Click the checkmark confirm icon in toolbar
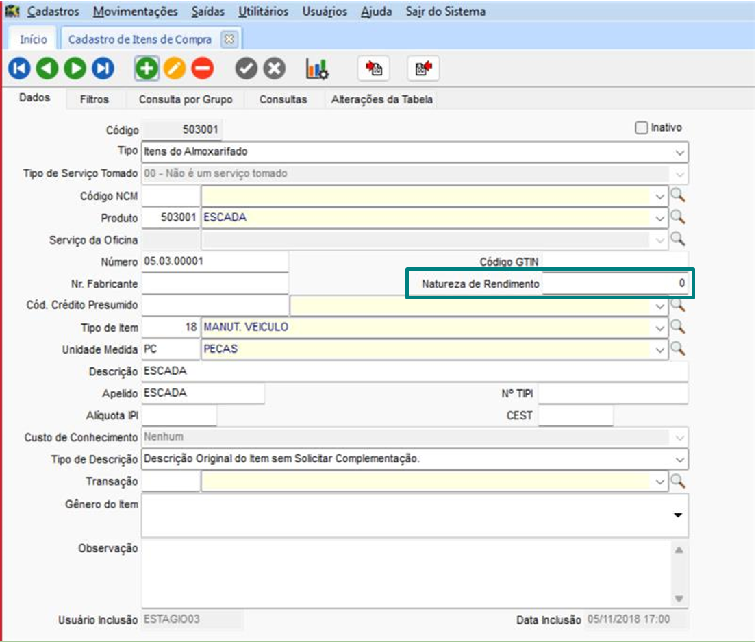 247,69
